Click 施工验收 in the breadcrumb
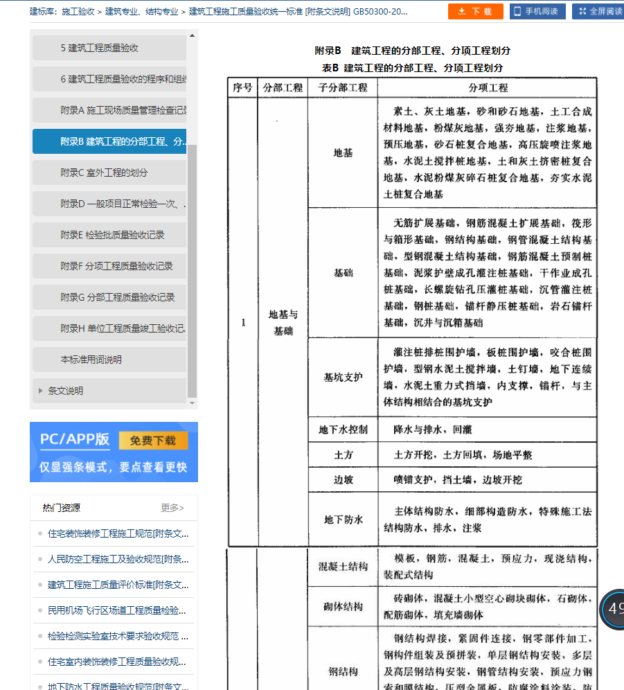The width and height of the screenshot is (624, 690). click(x=78, y=12)
